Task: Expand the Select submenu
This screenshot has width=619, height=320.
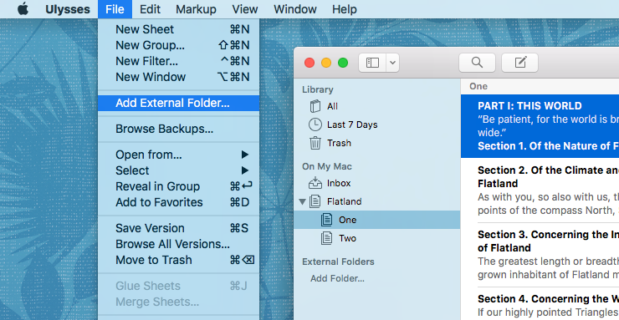Action: tap(178, 170)
